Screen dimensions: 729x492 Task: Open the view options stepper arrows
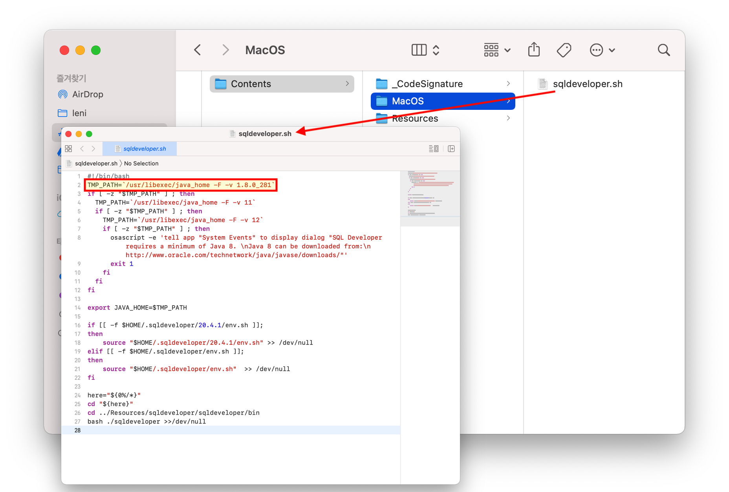436,50
